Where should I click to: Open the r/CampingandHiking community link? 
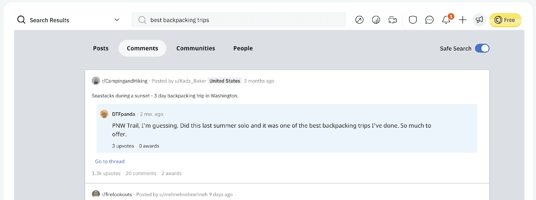click(x=124, y=81)
